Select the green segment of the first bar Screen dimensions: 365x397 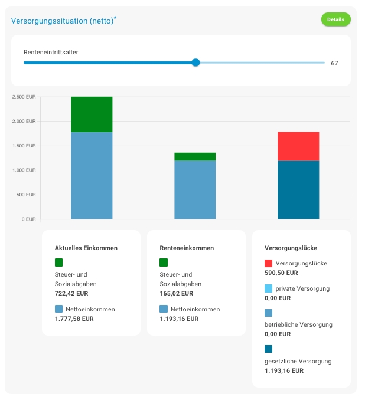point(92,114)
